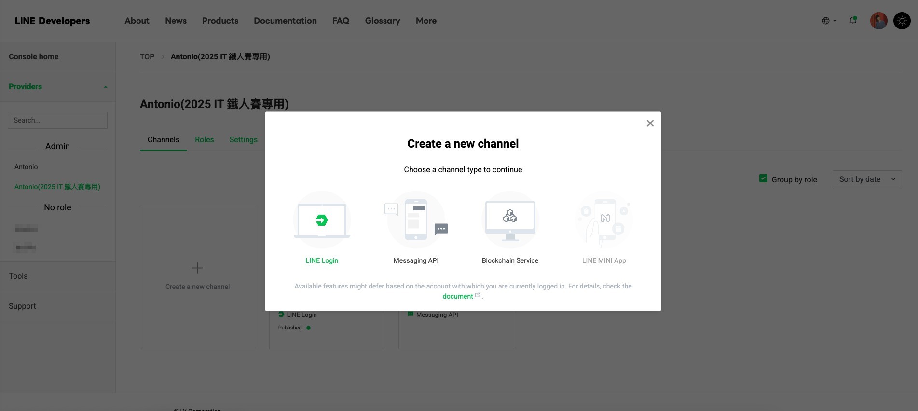Click the Providers sidebar heading

[25, 87]
